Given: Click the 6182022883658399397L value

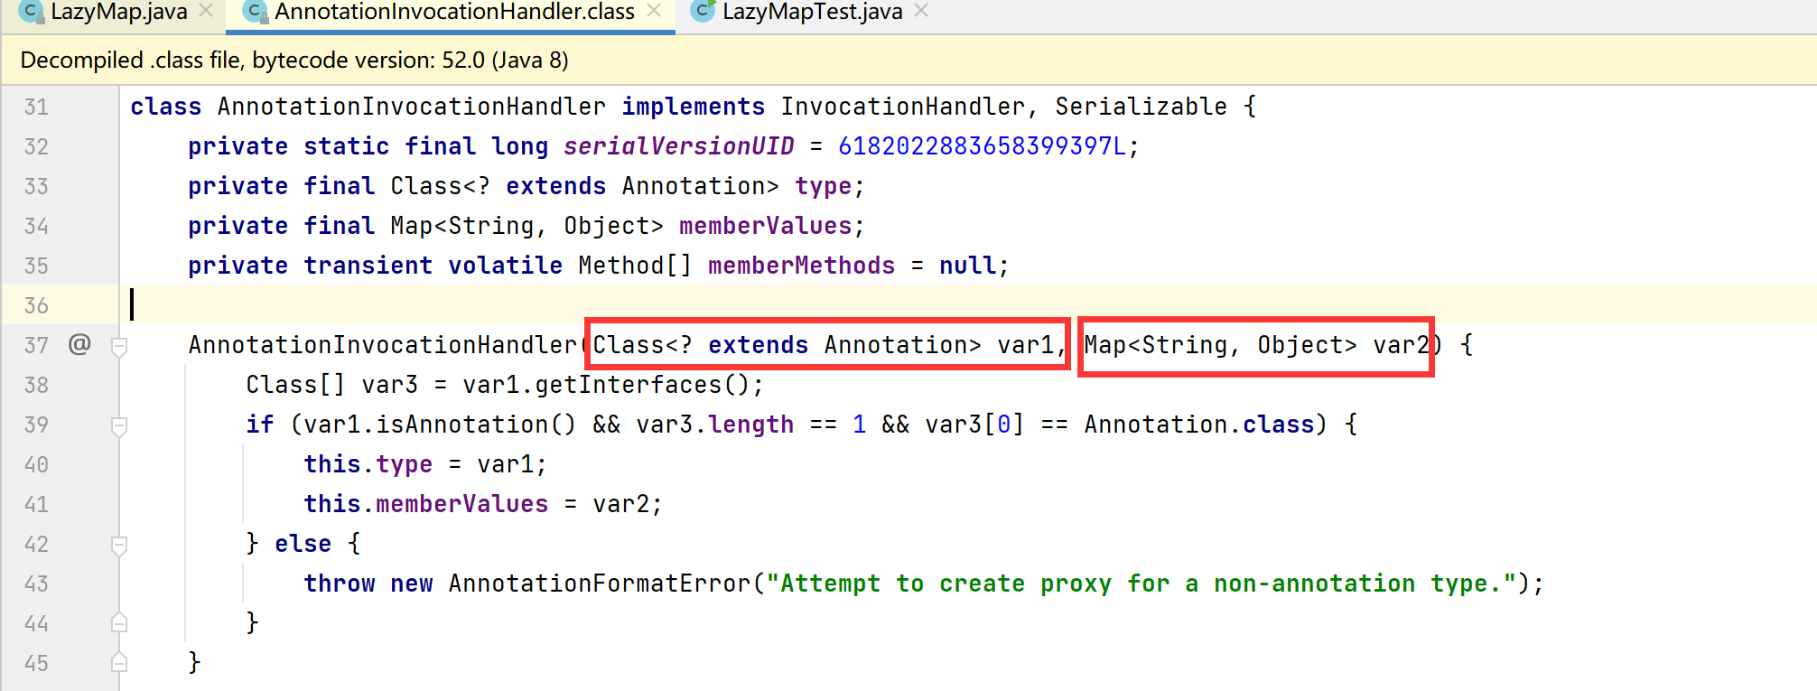Looking at the screenshot, I should pyautogui.click(x=983, y=146).
